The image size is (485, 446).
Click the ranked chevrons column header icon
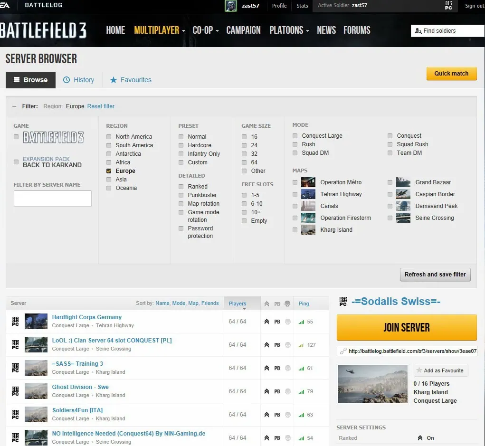pos(266,304)
